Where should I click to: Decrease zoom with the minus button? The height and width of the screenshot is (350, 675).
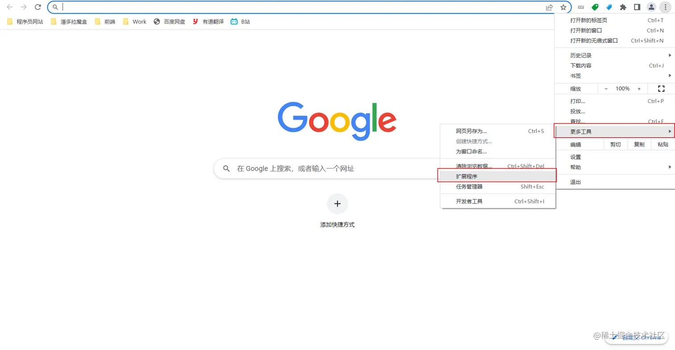(606, 89)
